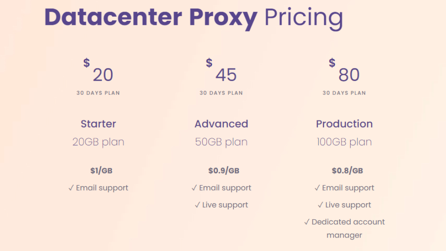Viewport: 446px width, 251px height.
Task: Click "30 DAYS PLAN" under the $80 price
Action: click(x=344, y=93)
